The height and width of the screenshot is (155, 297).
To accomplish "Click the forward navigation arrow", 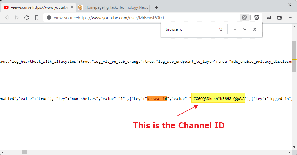I will click(17, 18).
